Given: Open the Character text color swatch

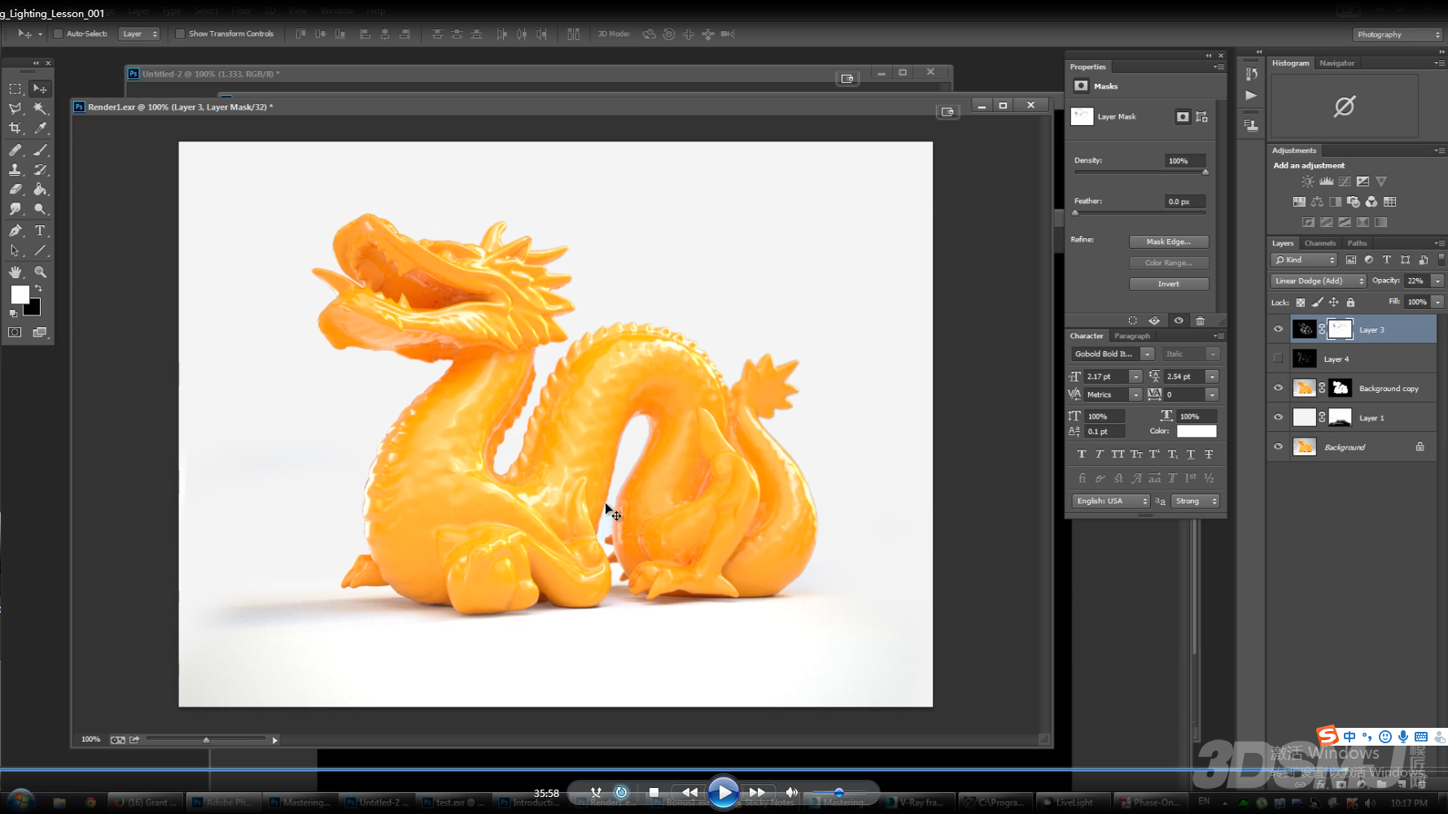Looking at the screenshot, I should (1196, 432).
